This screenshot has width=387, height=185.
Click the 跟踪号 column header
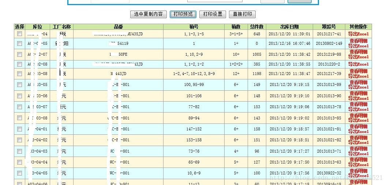pos(329,27)
